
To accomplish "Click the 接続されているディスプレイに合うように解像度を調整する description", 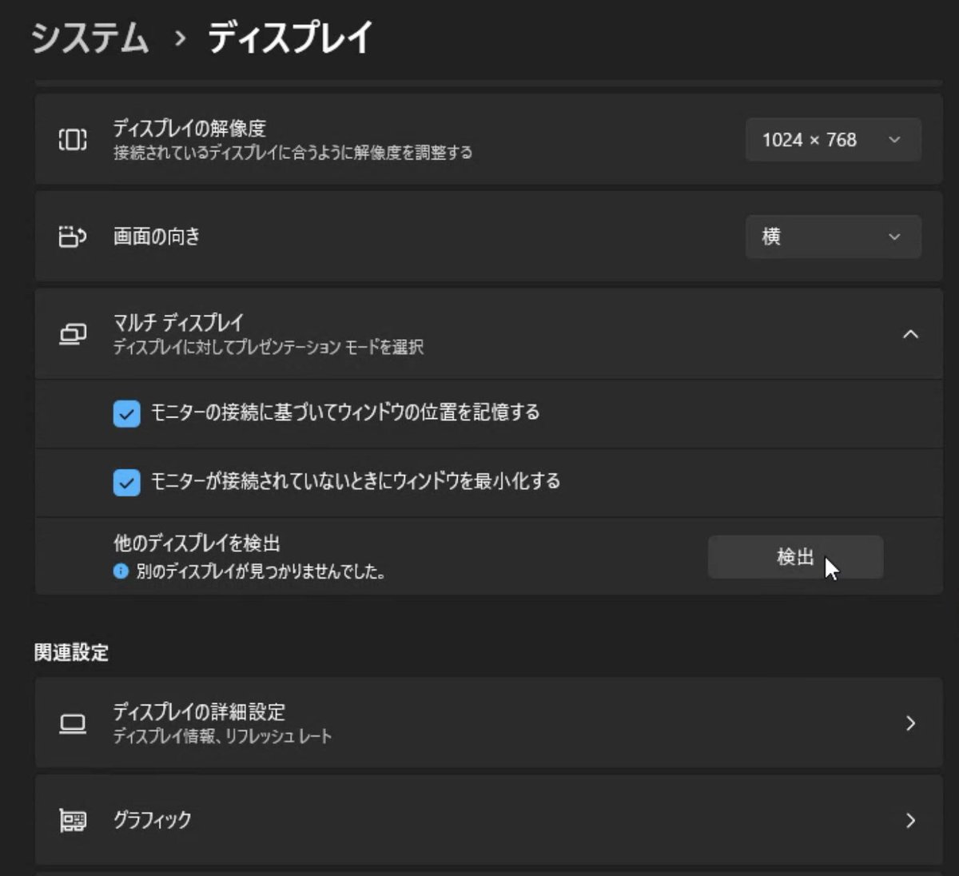I will coord(292,152).
